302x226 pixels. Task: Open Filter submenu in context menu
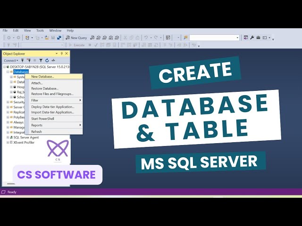point(54,100)
